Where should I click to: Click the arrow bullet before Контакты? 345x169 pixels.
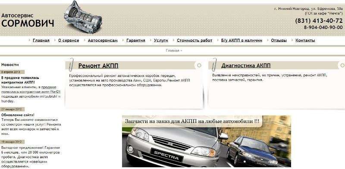point(292,40)
